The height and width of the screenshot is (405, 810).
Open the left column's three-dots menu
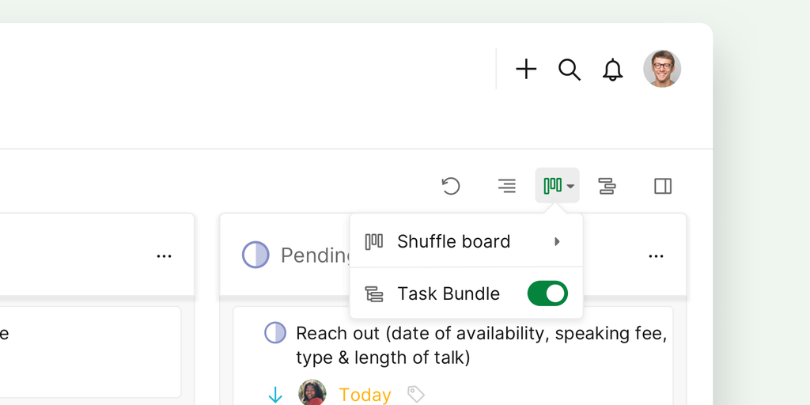pos(164,256)
